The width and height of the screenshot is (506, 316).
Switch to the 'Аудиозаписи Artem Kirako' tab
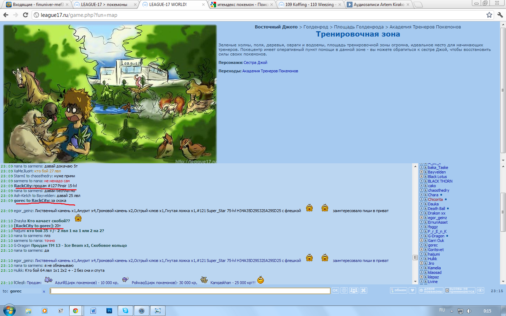[378, 5]
